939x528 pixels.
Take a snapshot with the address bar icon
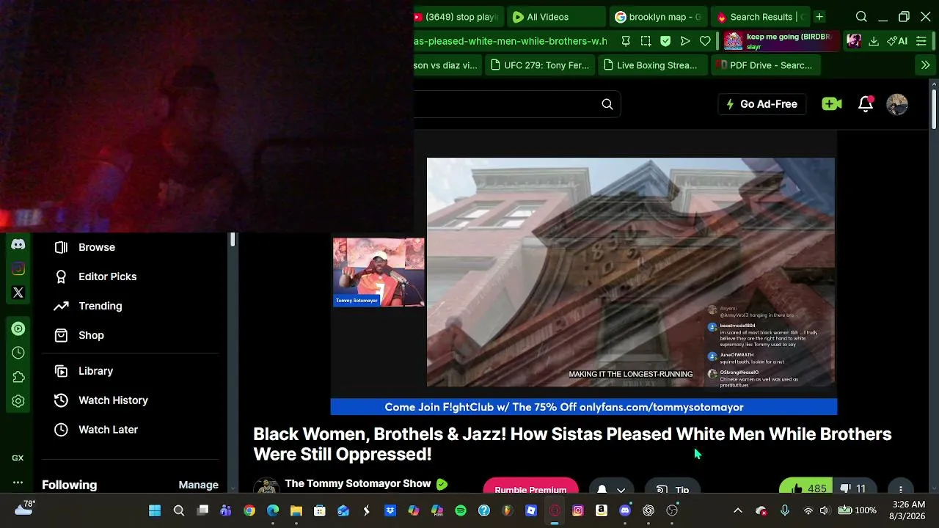tap(646, 41)
